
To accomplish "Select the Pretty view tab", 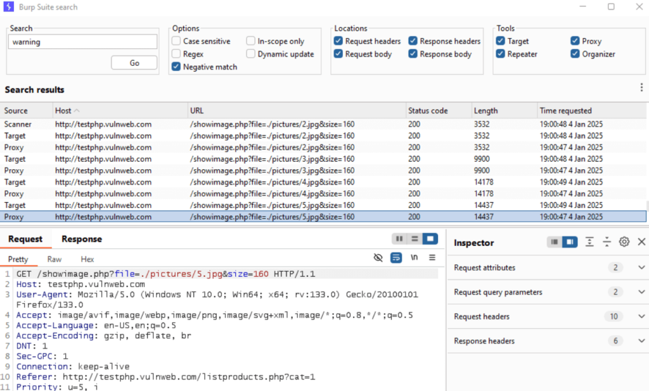I will pyautogui.click(x=18, y=259).
